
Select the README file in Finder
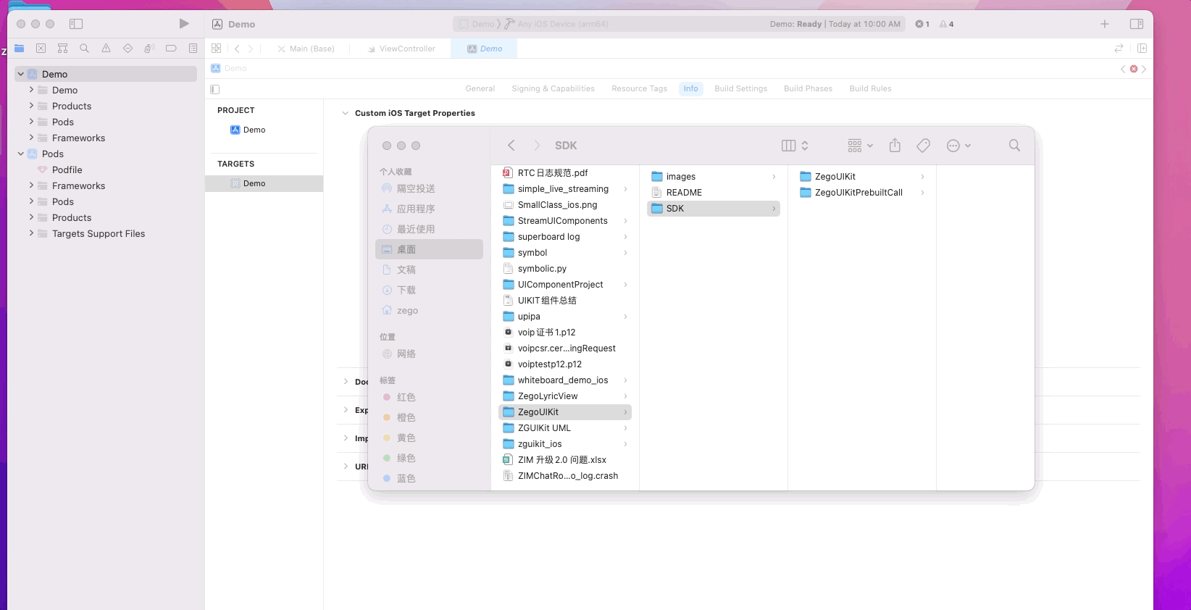(x=677, y=192)
